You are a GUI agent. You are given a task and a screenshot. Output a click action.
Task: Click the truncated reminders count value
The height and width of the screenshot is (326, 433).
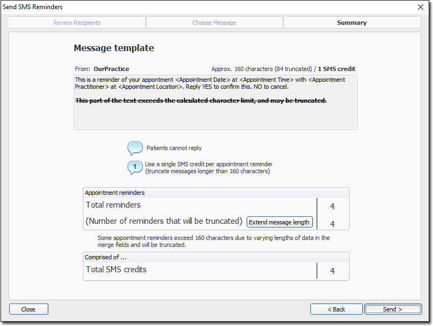tap(332, 224)
